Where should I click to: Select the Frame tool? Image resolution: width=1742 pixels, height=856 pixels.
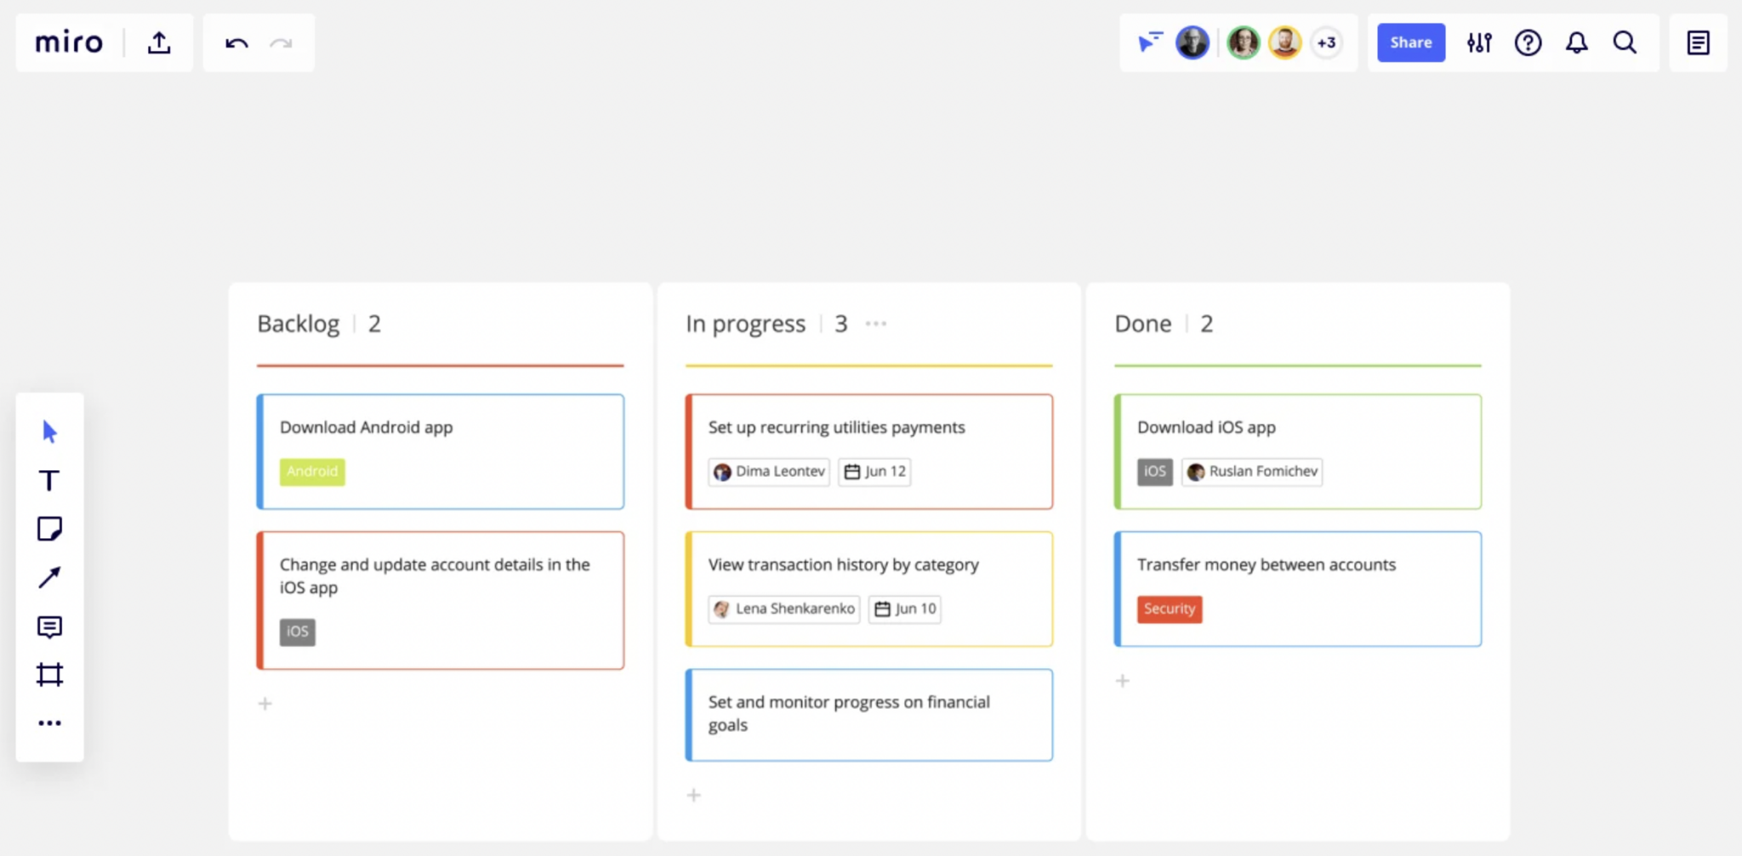[x=49, y=675]
